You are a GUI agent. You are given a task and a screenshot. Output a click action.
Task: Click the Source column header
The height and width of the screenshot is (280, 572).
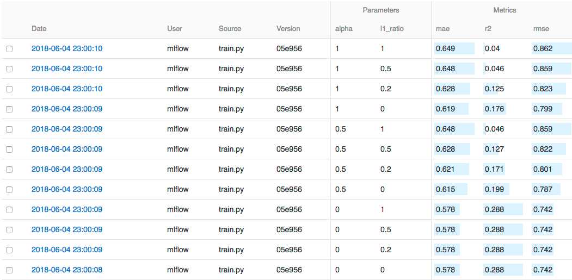[x=230, y=28]
